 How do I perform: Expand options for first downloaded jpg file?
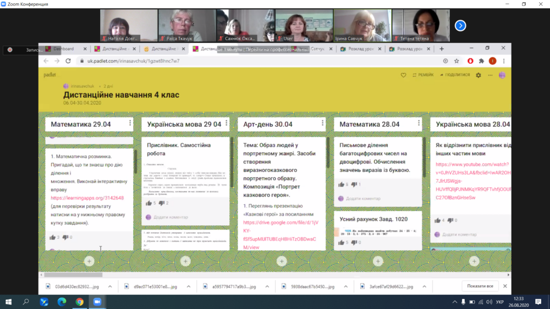click(109, 286)
